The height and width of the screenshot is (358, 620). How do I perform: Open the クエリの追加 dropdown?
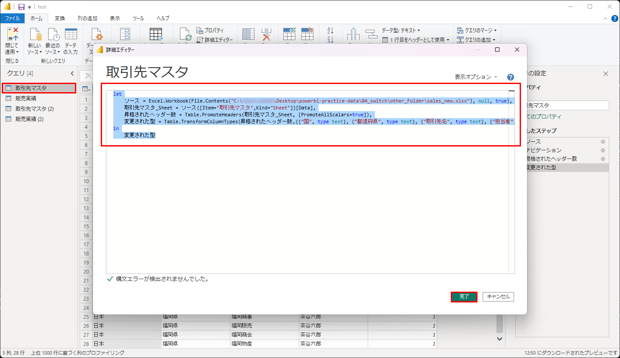(x=477, y=40)
